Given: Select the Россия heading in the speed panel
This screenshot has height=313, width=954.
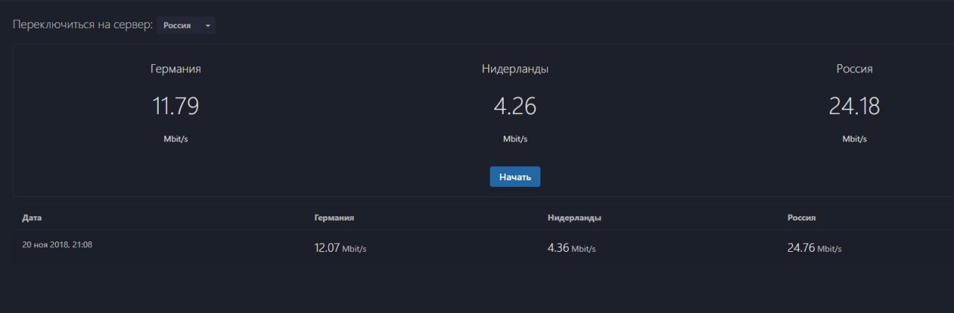Looking at the screenshot, I should coord(854,69).
